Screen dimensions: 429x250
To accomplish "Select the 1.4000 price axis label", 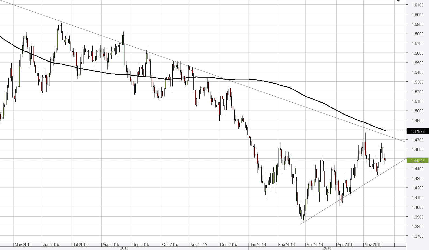I will [417, 207].
